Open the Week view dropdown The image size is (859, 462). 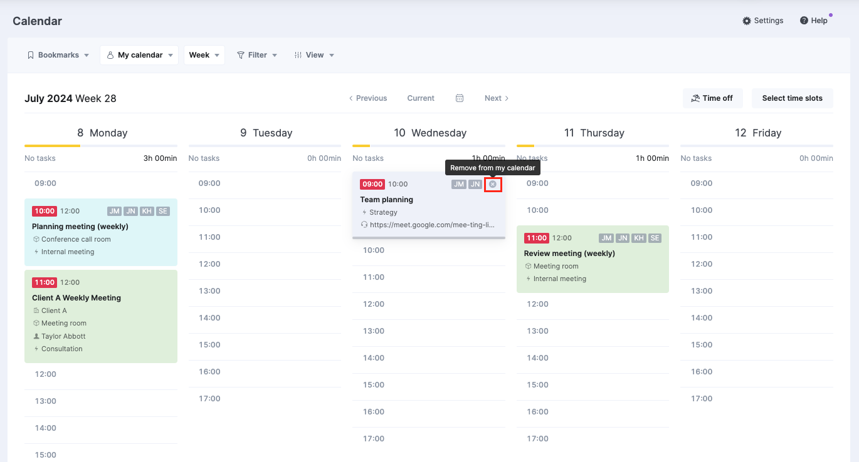click(x=204, y=55)
